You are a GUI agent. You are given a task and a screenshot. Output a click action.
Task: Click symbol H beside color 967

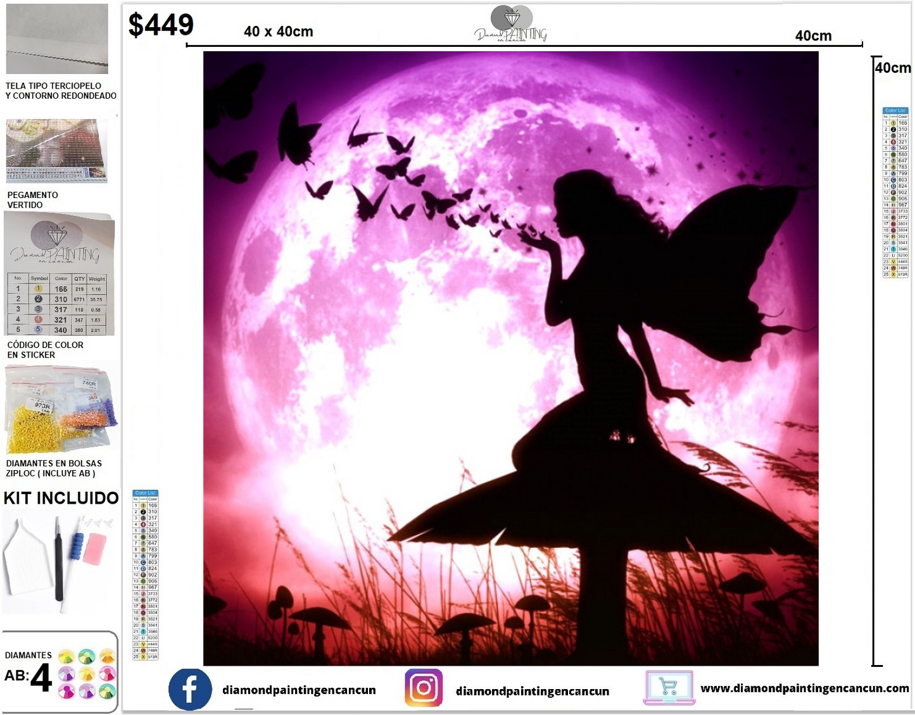pos(893,204)
